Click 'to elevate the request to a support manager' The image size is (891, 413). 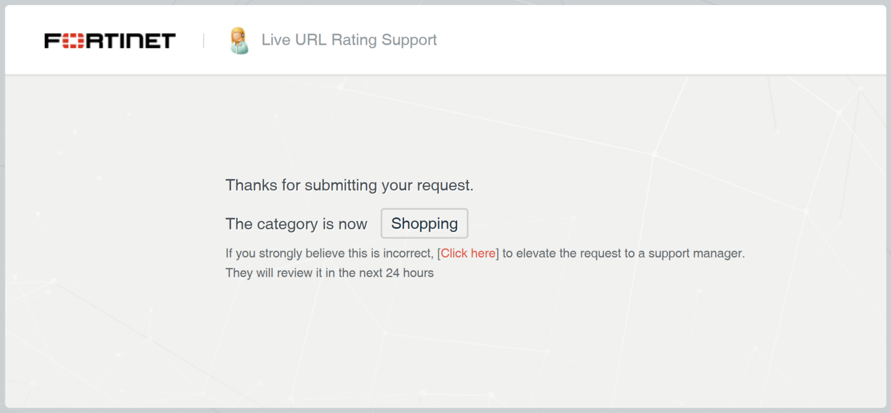[x=623, y=253]
